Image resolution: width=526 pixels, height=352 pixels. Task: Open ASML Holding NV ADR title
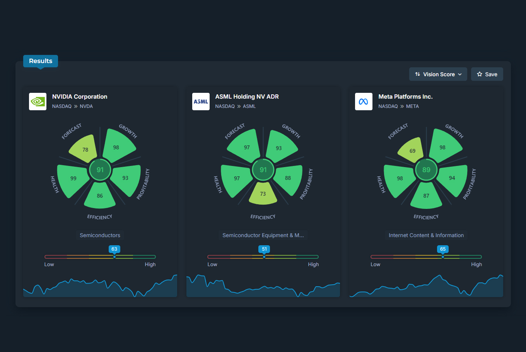tap(247, 97)
